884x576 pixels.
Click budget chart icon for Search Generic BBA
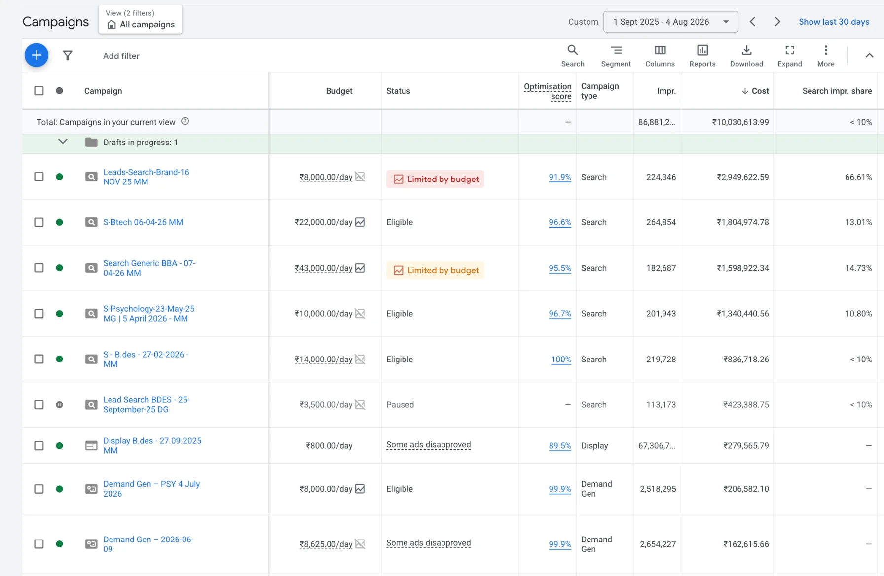[360, 268]
